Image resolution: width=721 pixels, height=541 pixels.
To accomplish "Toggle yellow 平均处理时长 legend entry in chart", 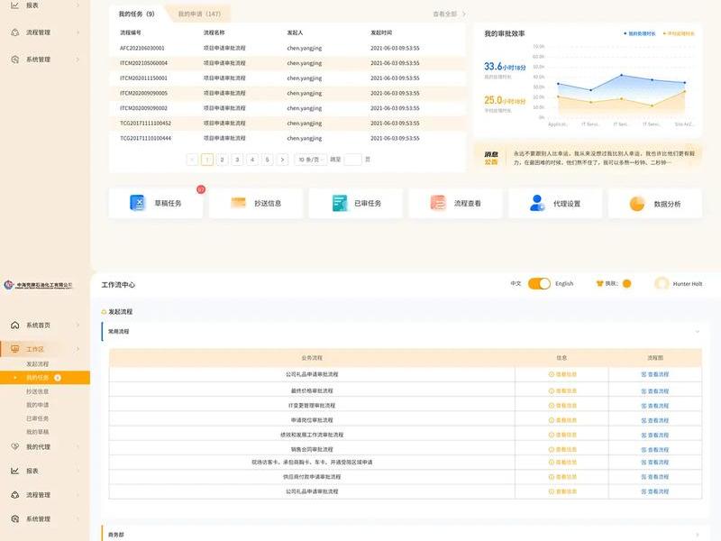I will pyautogui.click(x=679, y=33).
